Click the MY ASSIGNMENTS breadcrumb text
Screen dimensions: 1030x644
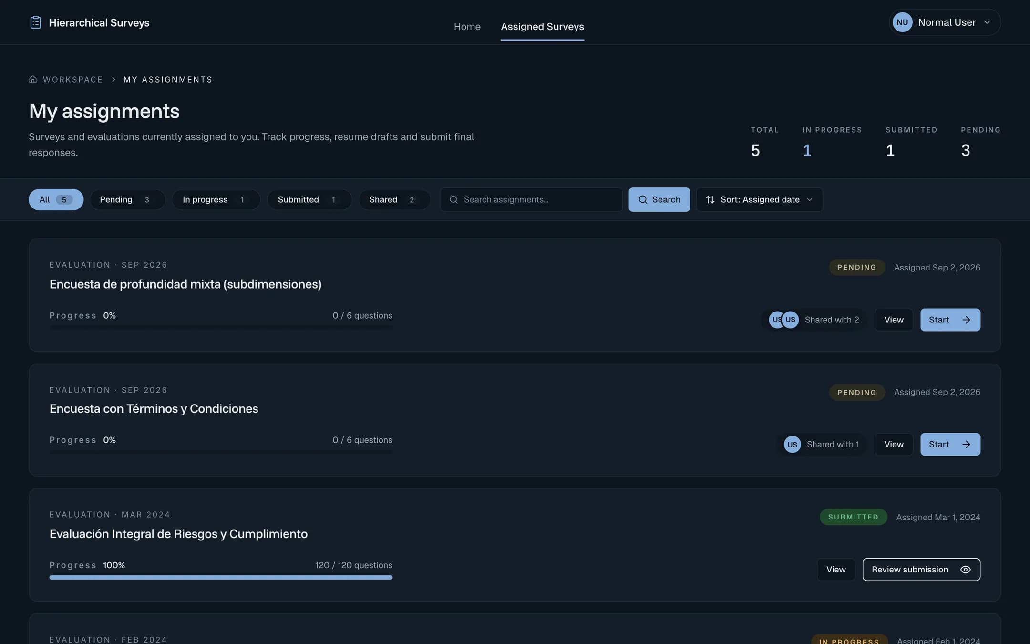pyautogui.click(x=168, y=79)
